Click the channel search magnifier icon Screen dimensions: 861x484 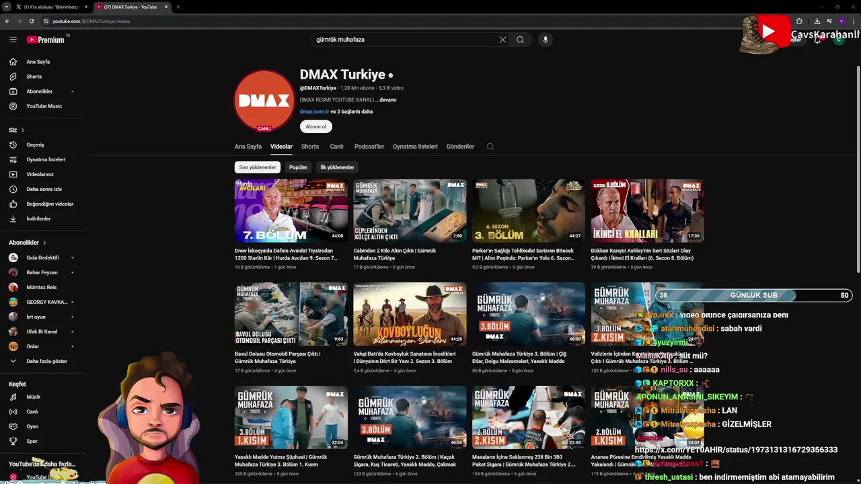click(490, 147)
